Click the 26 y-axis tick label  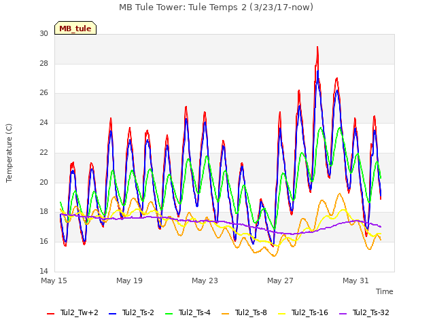(43, 93)
